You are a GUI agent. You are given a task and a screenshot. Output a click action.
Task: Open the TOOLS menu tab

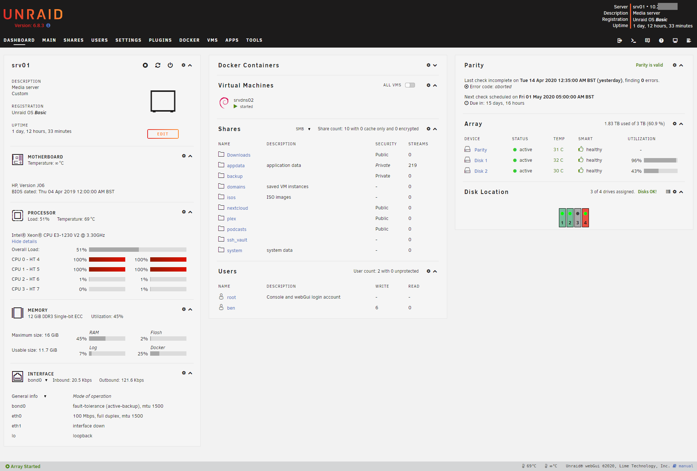[x=254, y=40]
